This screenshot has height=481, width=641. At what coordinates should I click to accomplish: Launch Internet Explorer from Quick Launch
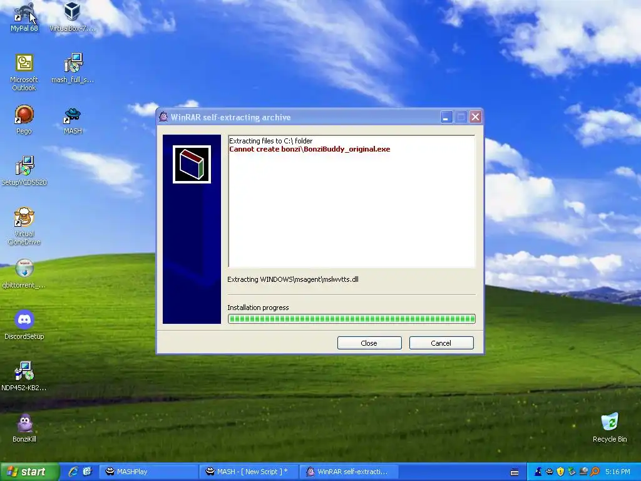(73, 472)
